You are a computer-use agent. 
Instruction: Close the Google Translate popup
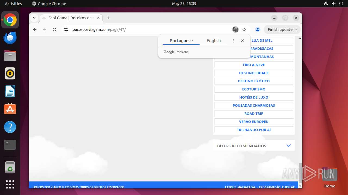point(242,41)
